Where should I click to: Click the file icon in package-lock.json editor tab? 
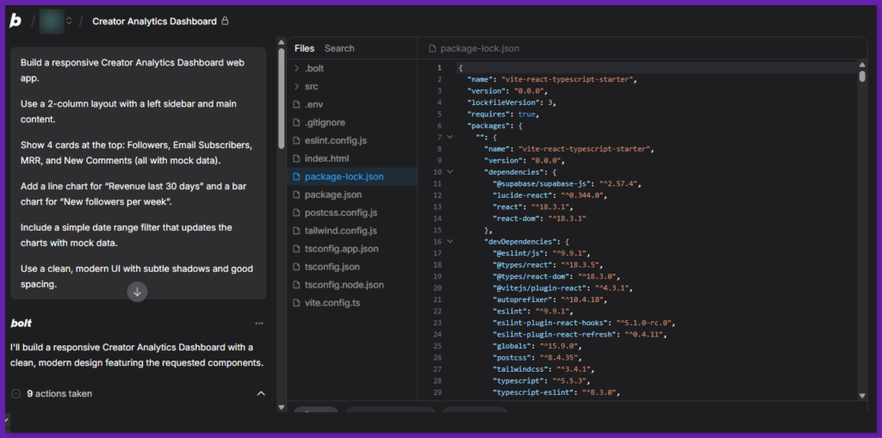[x=432, y=49]
